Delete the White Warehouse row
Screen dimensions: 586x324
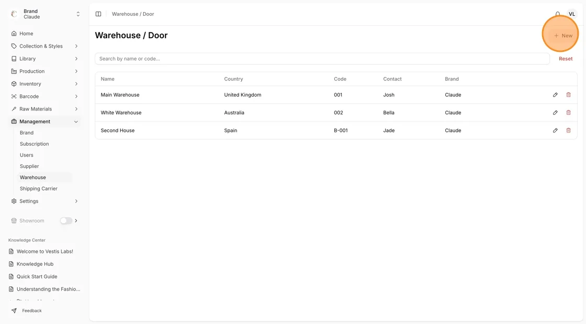tap(568, 113)
